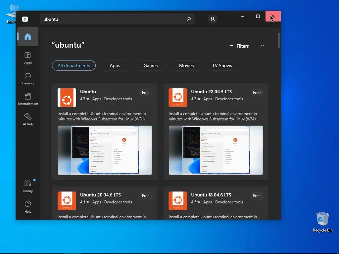Open Ubuntu 20.04.6 LTS title link
The image size is (339, 254).
(100, 195)
